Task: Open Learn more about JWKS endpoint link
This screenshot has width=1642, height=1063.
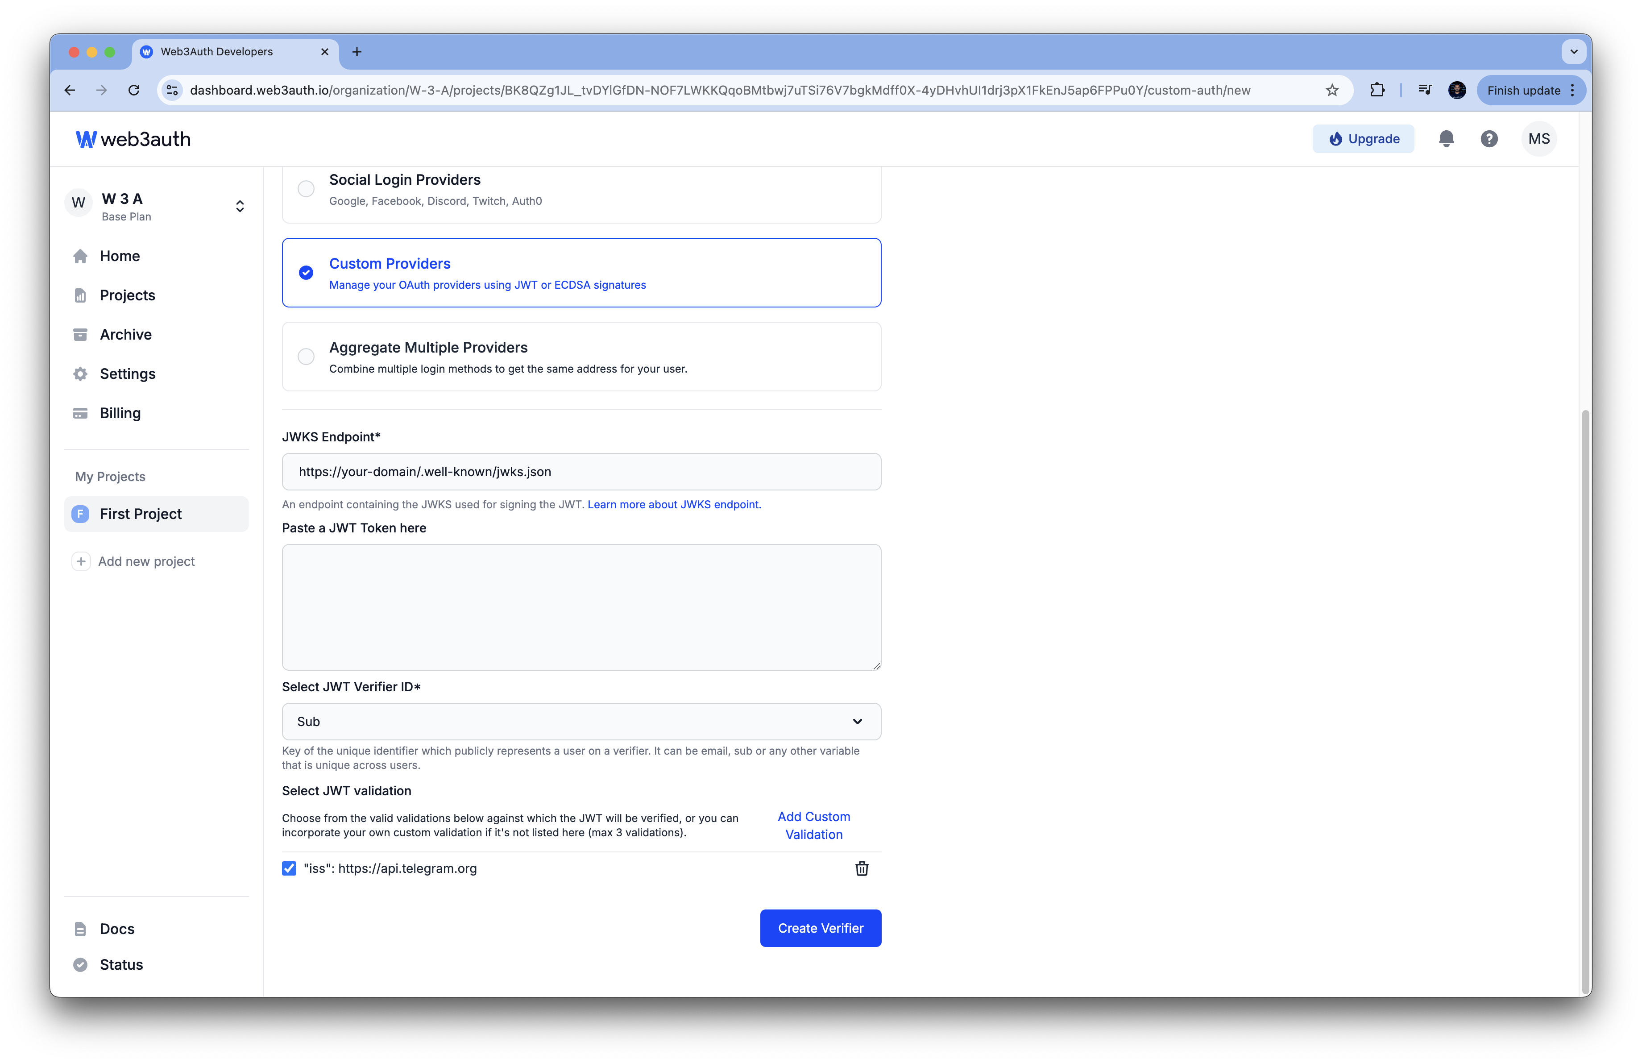Action: (674, 505)
